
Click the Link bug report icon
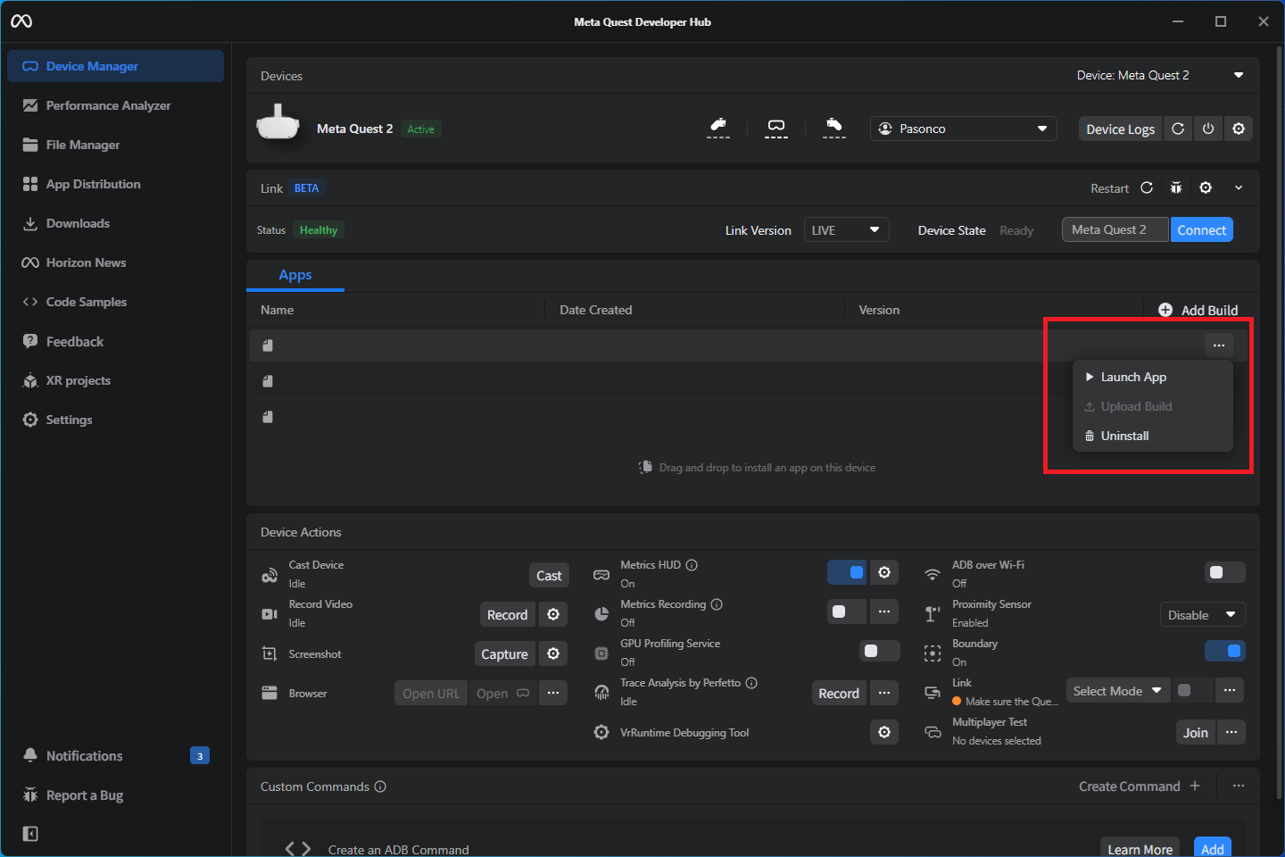[x=1176, y=187]
